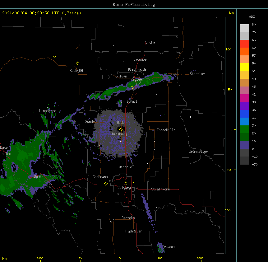Viewport: 268px width, 262px height.
Task: Click the Cochrane label
Action: pos(100,177)
